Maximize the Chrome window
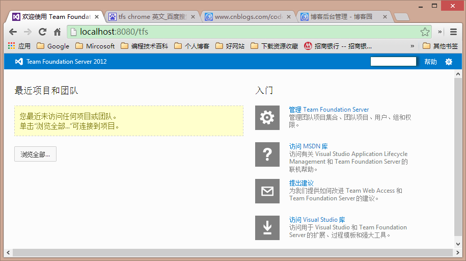This screenshot has height=261, width=466. pos(434,6)
